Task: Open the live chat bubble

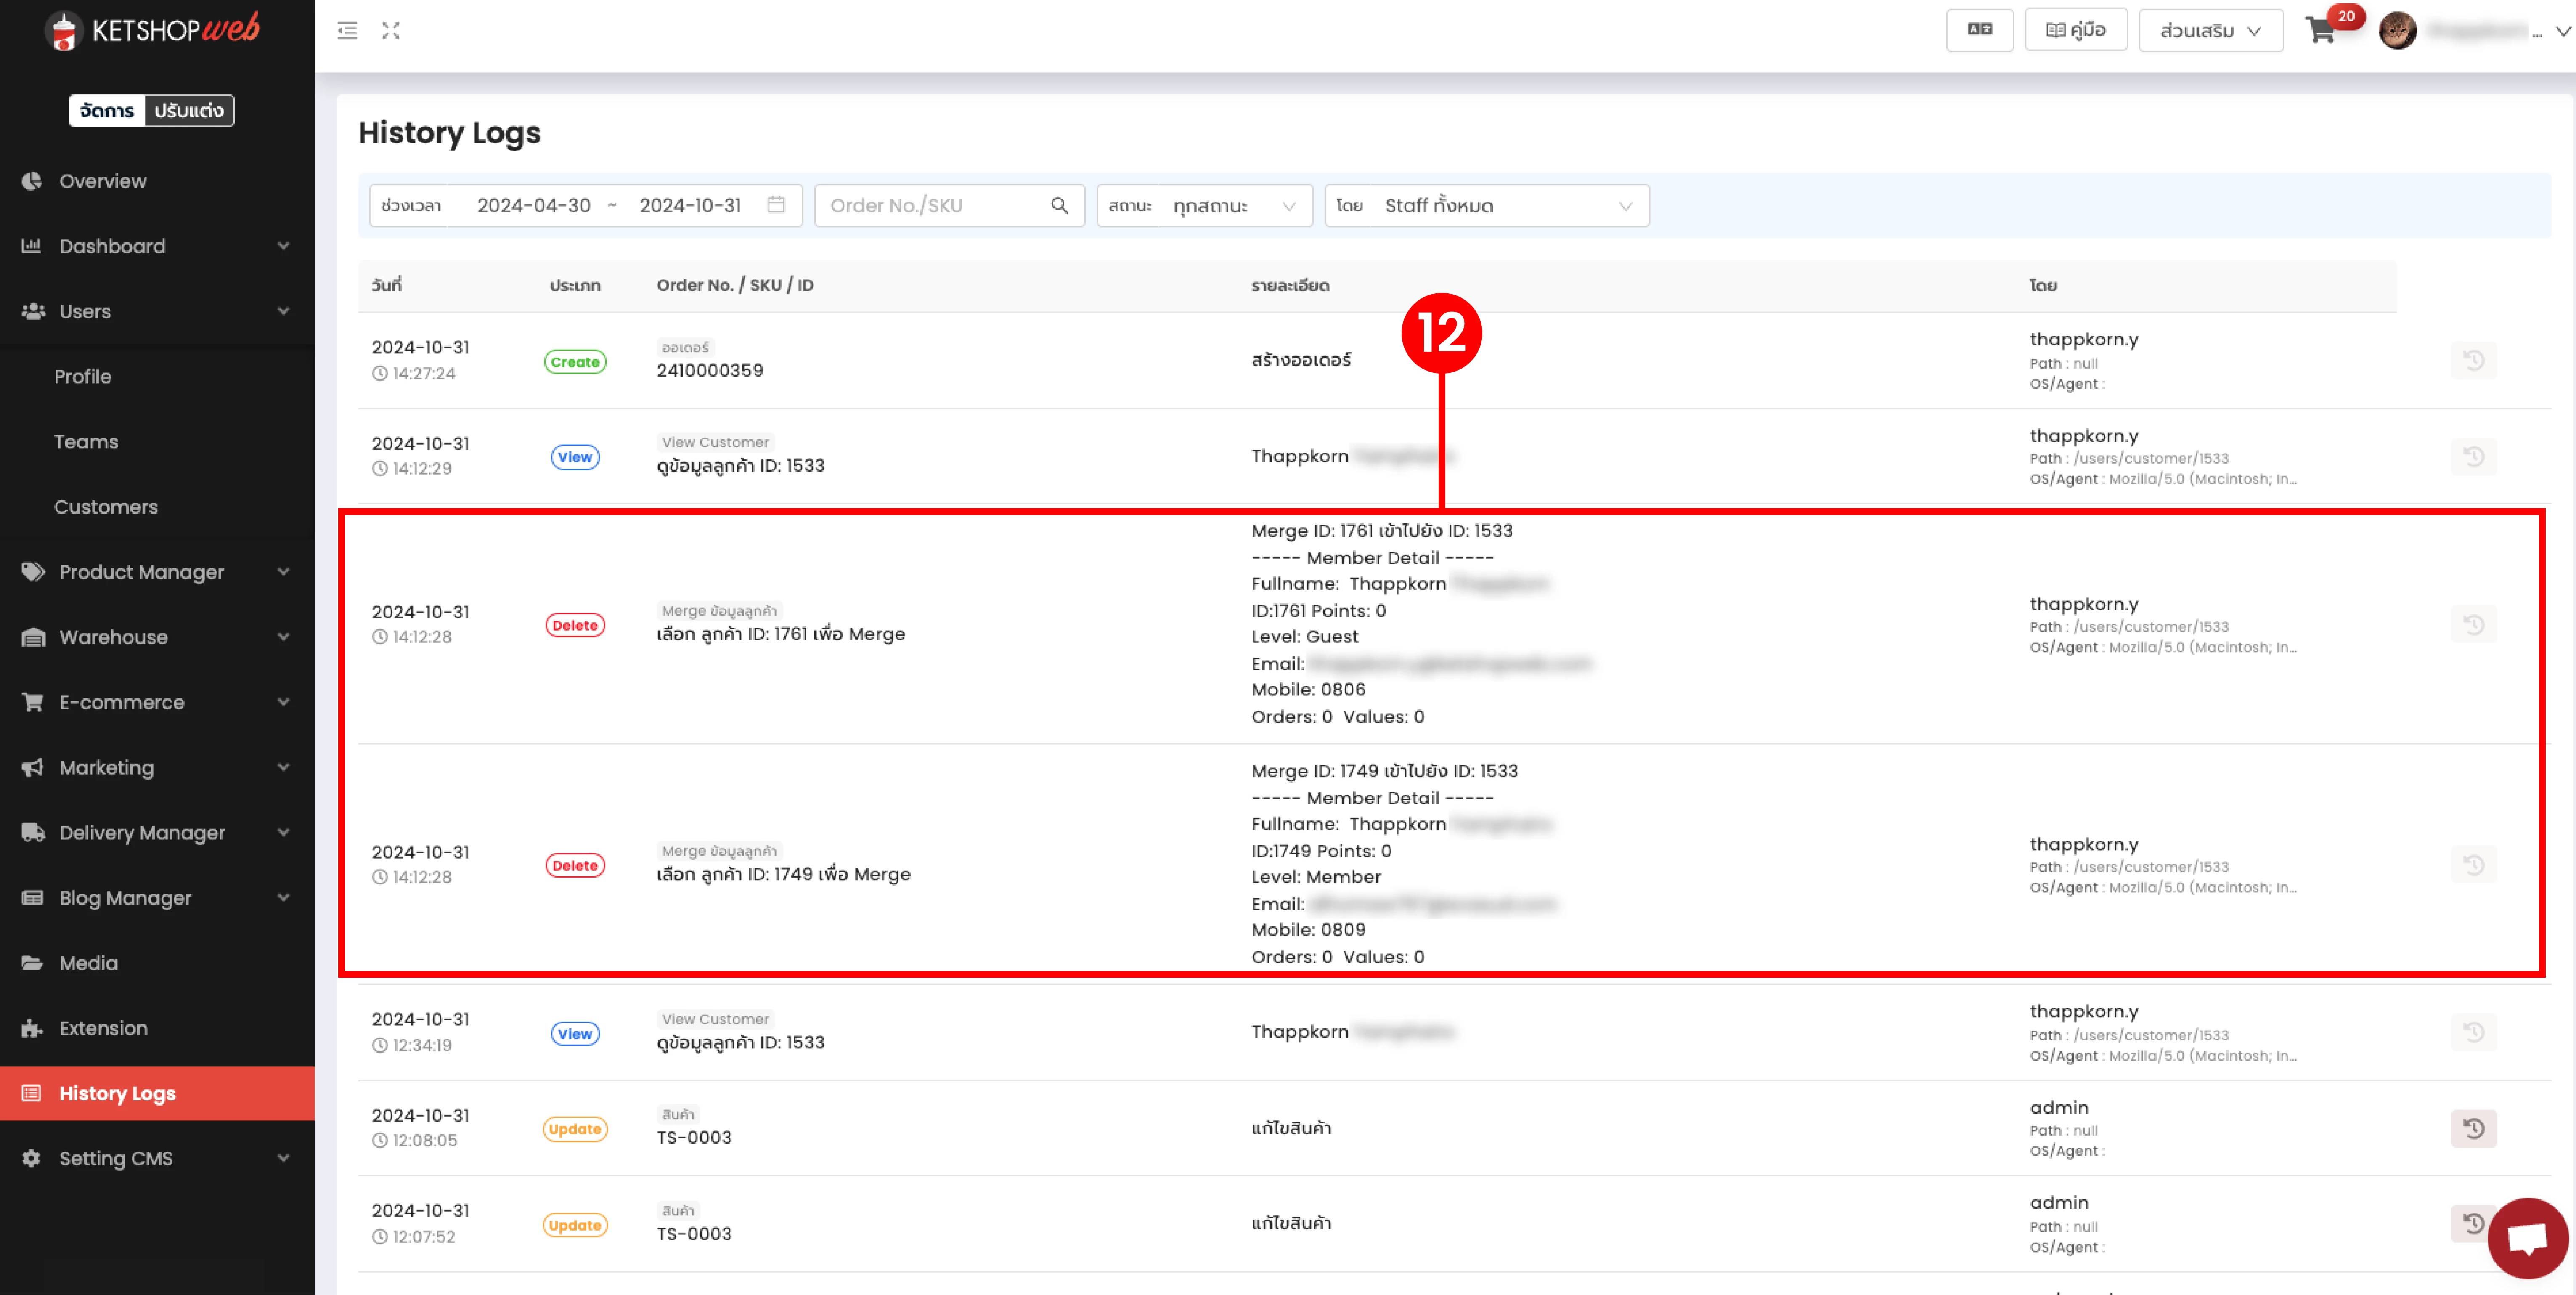Action: (2527, 1238)
